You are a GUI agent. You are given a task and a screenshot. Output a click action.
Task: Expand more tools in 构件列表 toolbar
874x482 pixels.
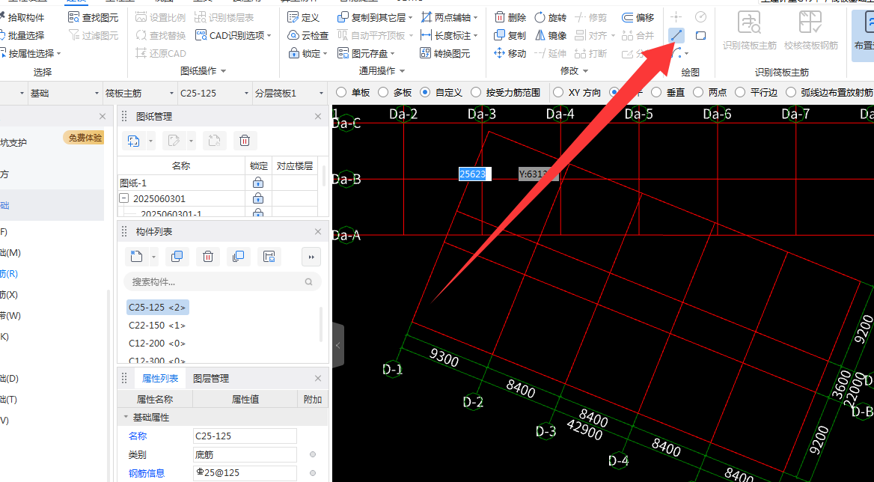tap(311, 256)
